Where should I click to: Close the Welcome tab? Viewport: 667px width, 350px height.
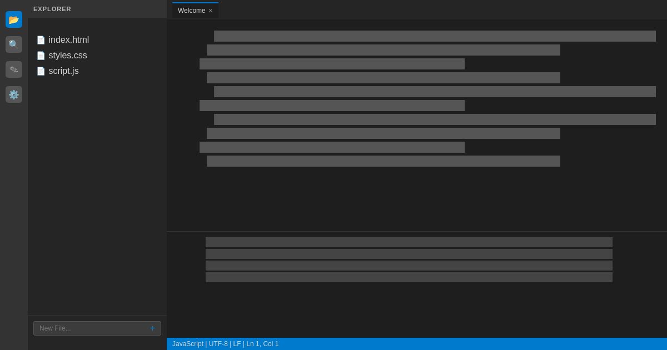pyautogui.click(x=211, y=11)
